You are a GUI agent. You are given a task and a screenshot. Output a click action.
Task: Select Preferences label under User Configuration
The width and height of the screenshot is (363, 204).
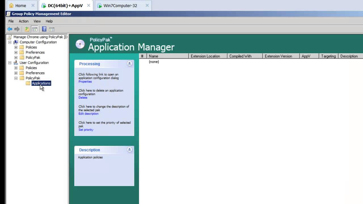(x=35, y=73)
